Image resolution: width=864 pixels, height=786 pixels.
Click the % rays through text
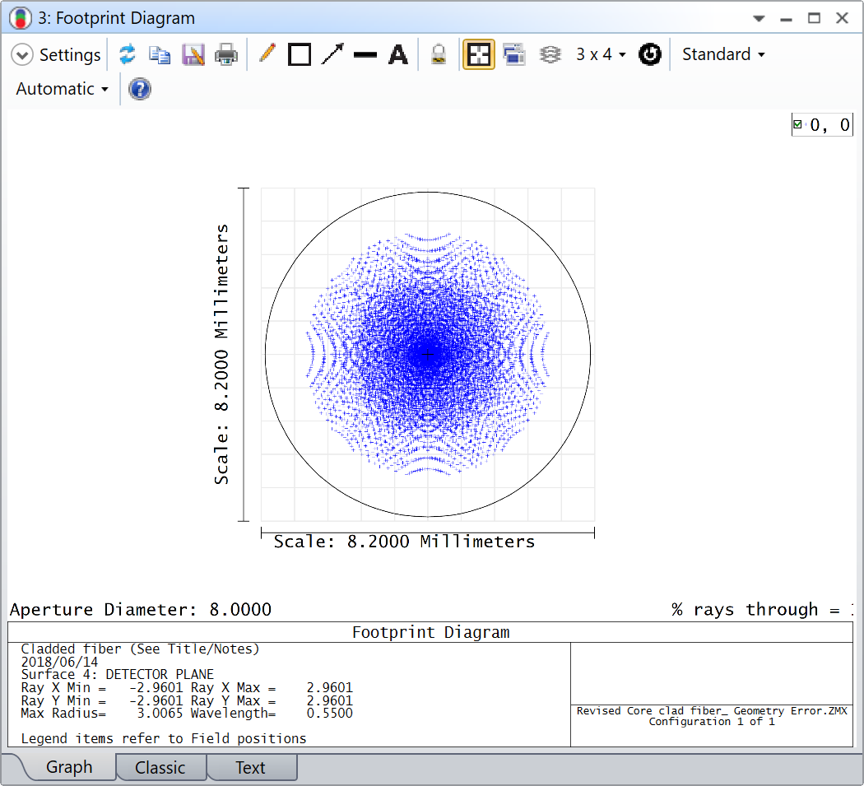pos(762,610)
